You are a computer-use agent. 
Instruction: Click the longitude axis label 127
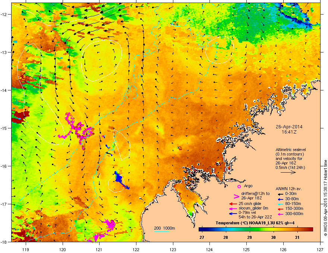coord(320,249)
